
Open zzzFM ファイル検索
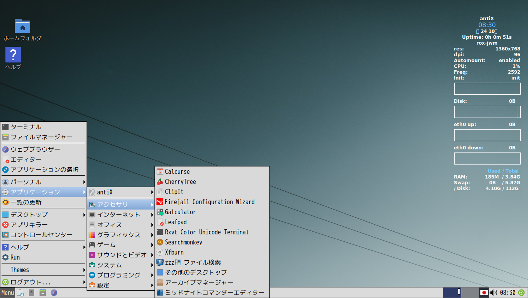212,262
